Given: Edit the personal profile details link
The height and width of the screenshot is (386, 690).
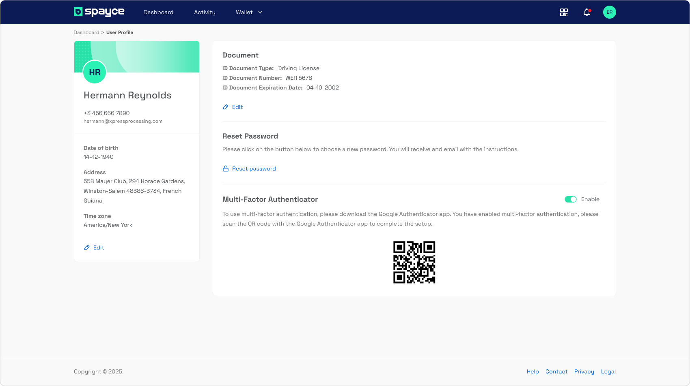Looking at the screenshot, I should click(99, 247).
